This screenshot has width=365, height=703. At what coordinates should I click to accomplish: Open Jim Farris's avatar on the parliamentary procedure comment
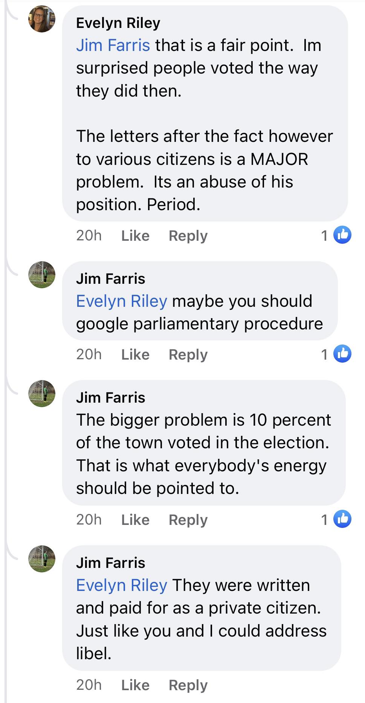(x=42, y=275)
